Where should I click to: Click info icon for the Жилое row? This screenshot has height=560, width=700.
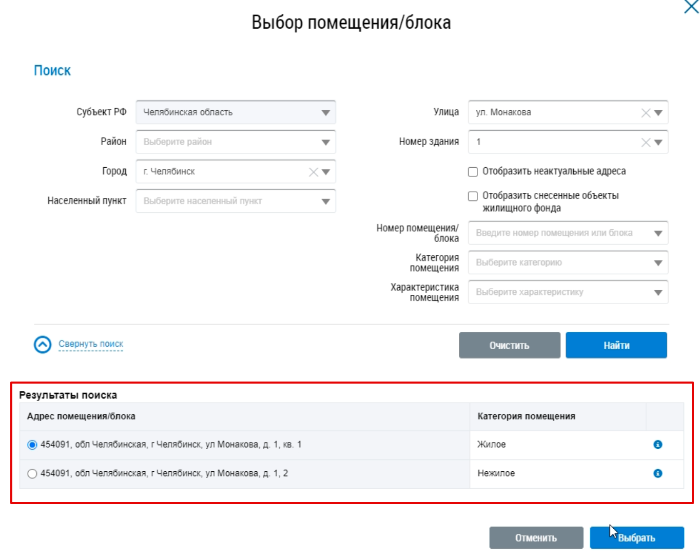point(657,445)
